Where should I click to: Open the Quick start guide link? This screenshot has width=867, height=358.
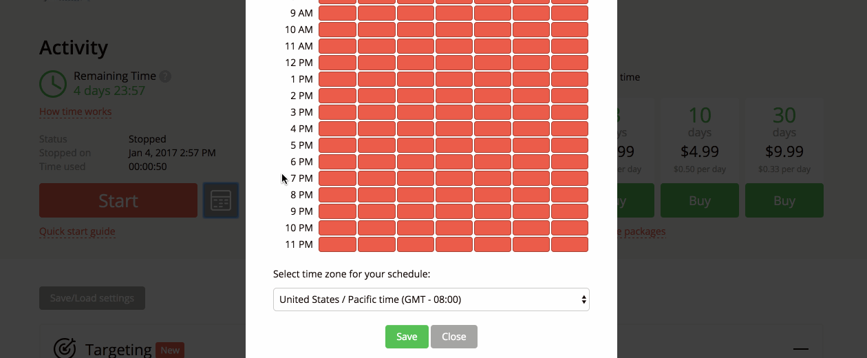pos(77,231)
